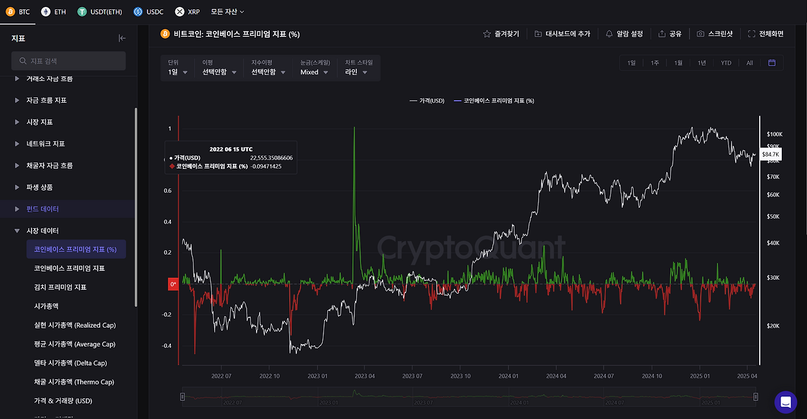
Task: Click 스크린샷 camera icon
Action: [700, 34]
